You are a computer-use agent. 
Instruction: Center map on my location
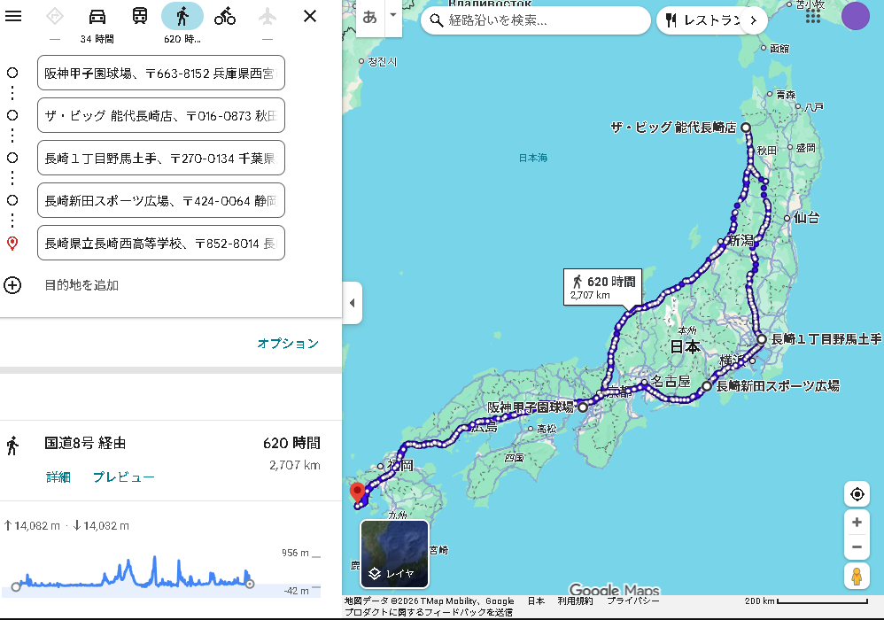[857, 494]
